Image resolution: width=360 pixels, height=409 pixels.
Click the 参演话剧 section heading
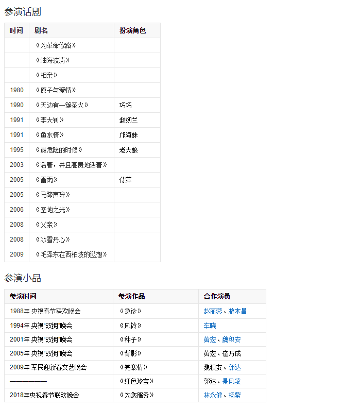[x=23, y=12]
